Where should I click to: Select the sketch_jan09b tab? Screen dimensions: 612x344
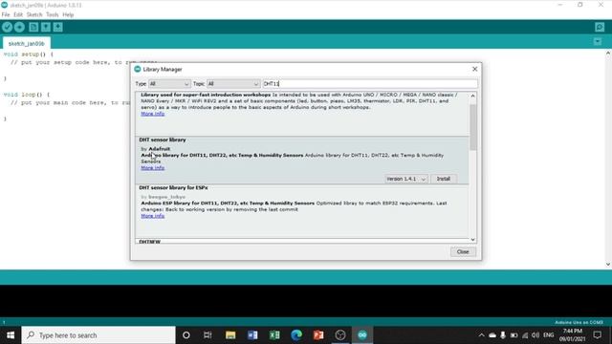[27, 43]
